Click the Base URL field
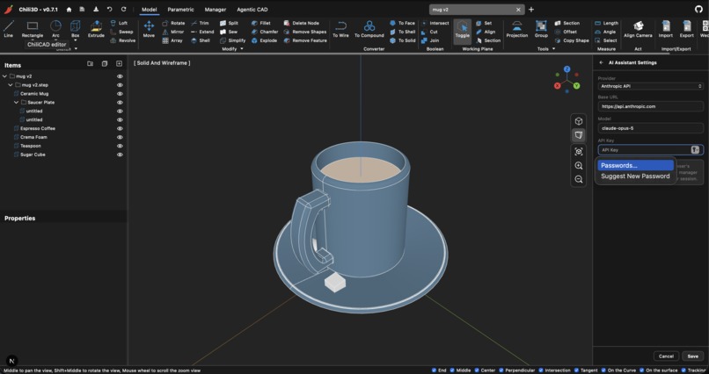The image size is (709, 374). click(650, 106)
